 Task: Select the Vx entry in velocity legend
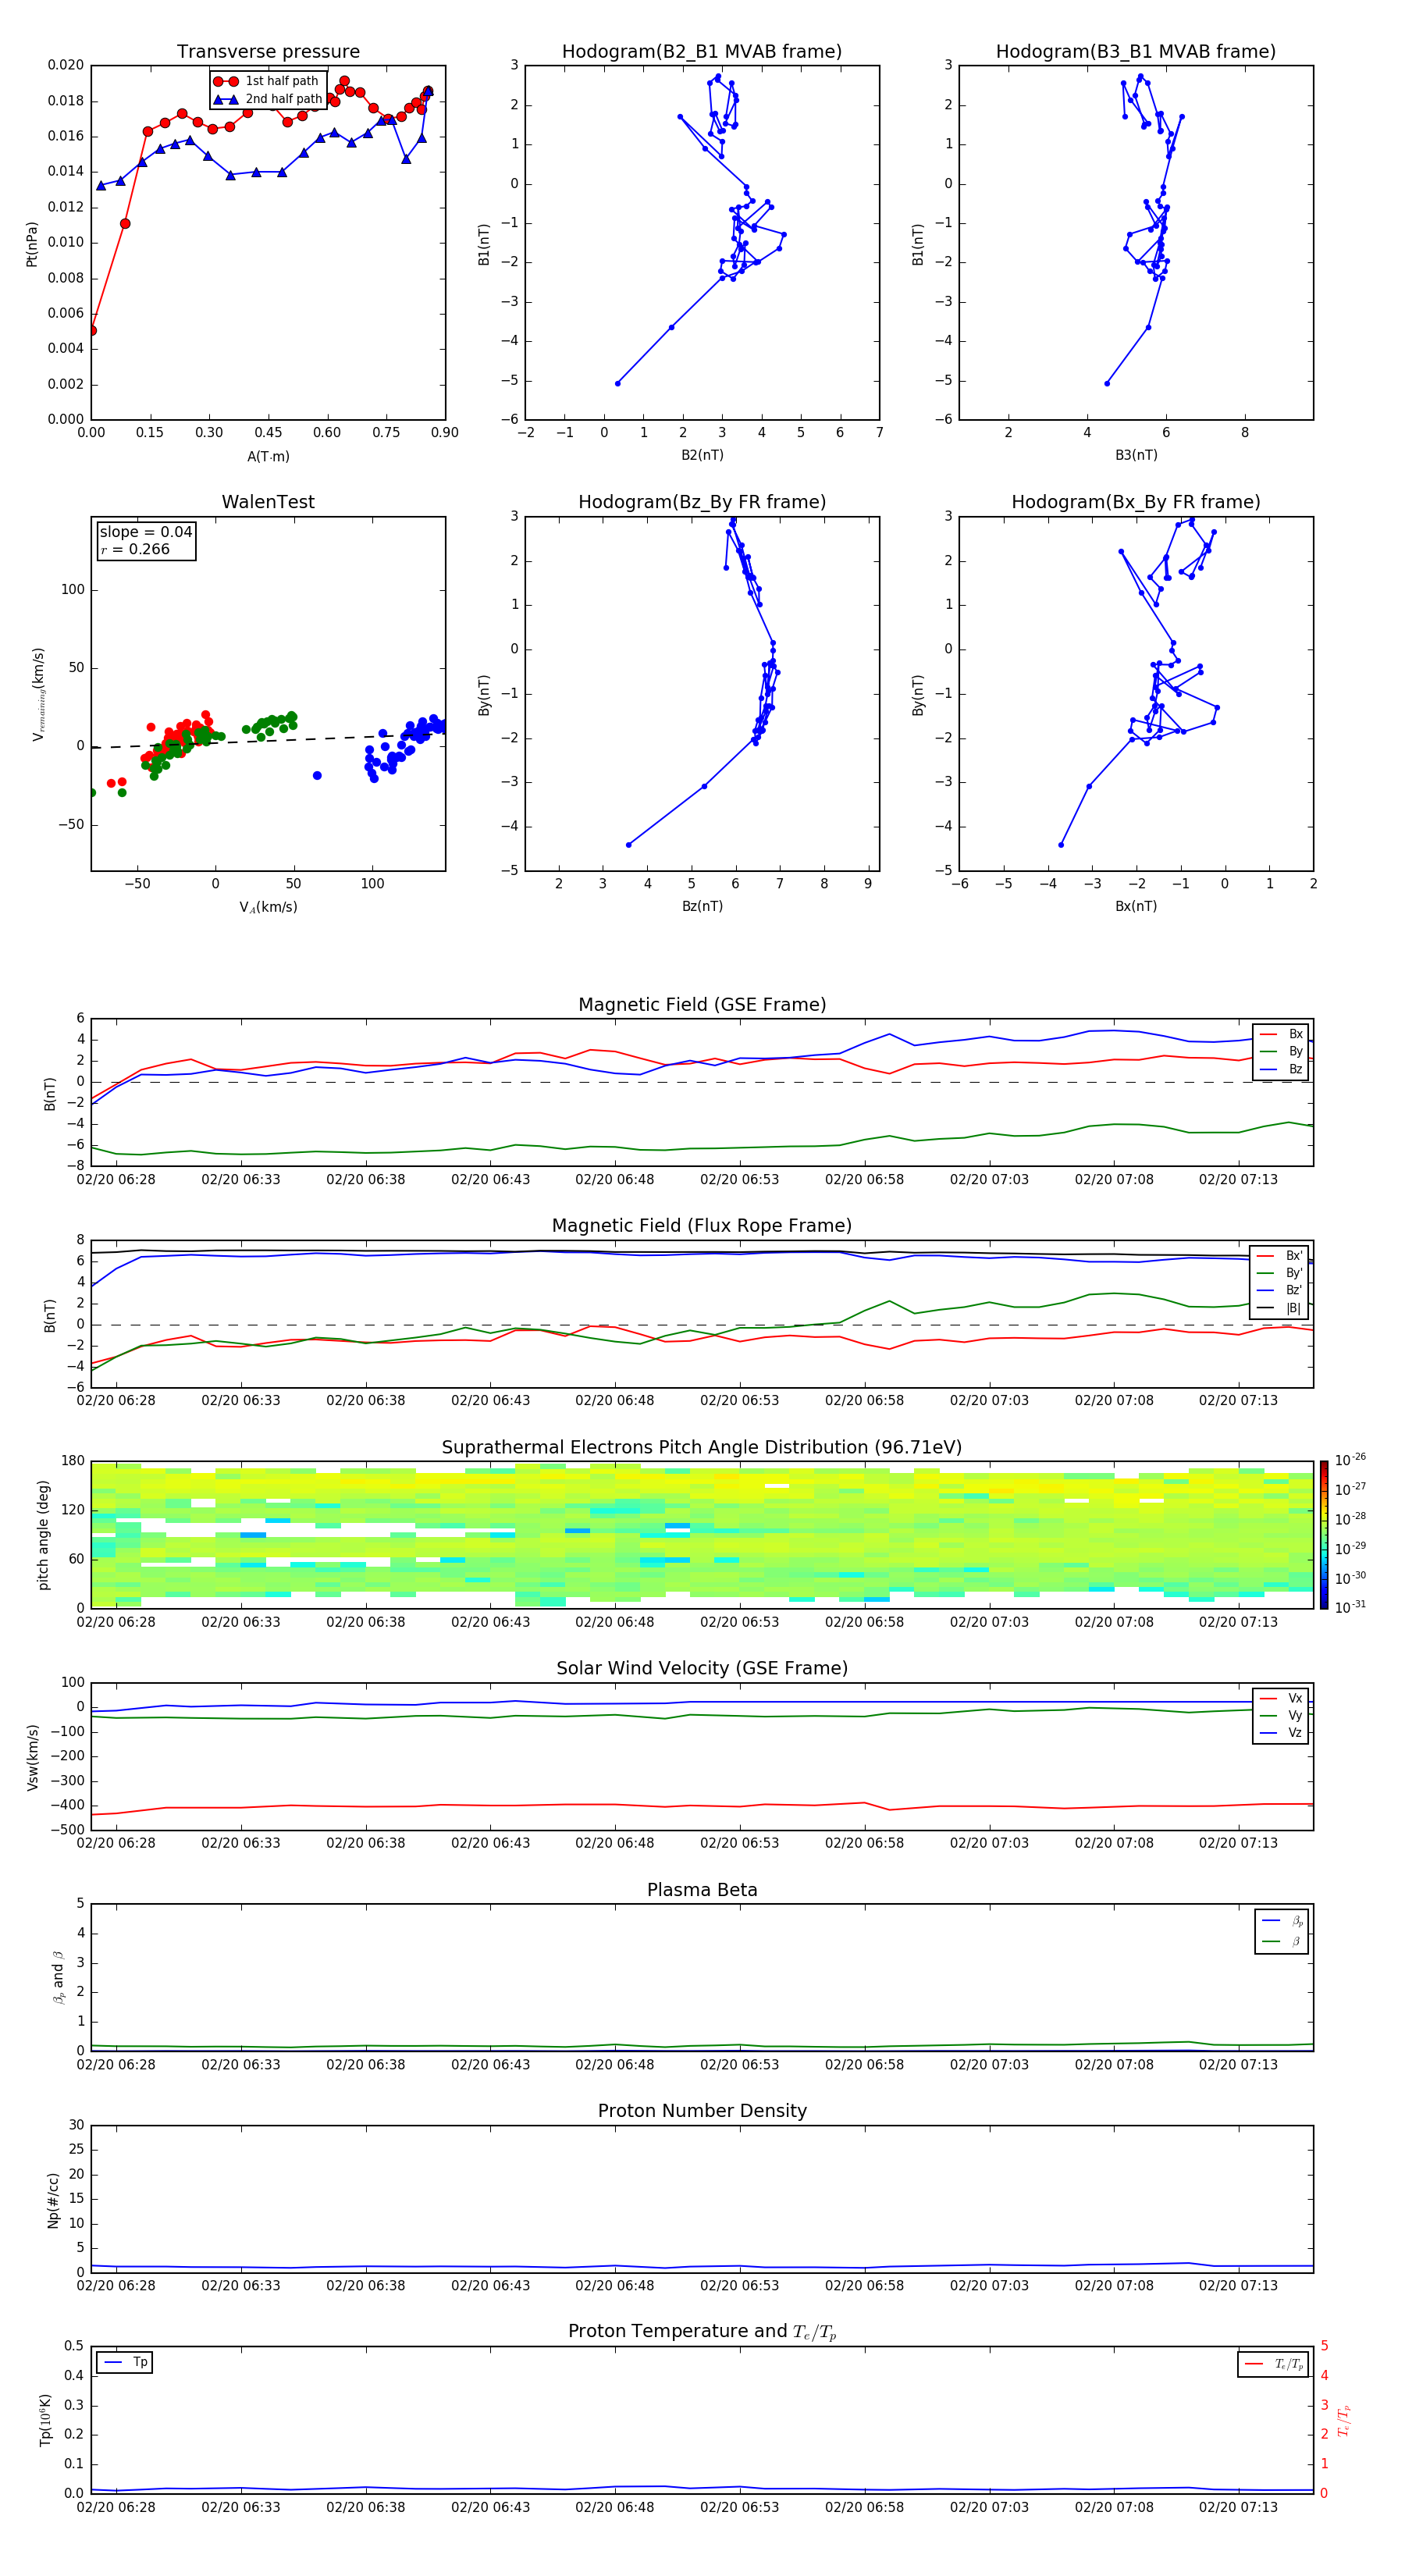pos(1281,1698)
